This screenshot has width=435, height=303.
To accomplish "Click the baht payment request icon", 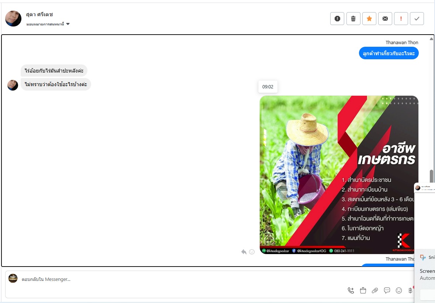I will click(410, 290).
